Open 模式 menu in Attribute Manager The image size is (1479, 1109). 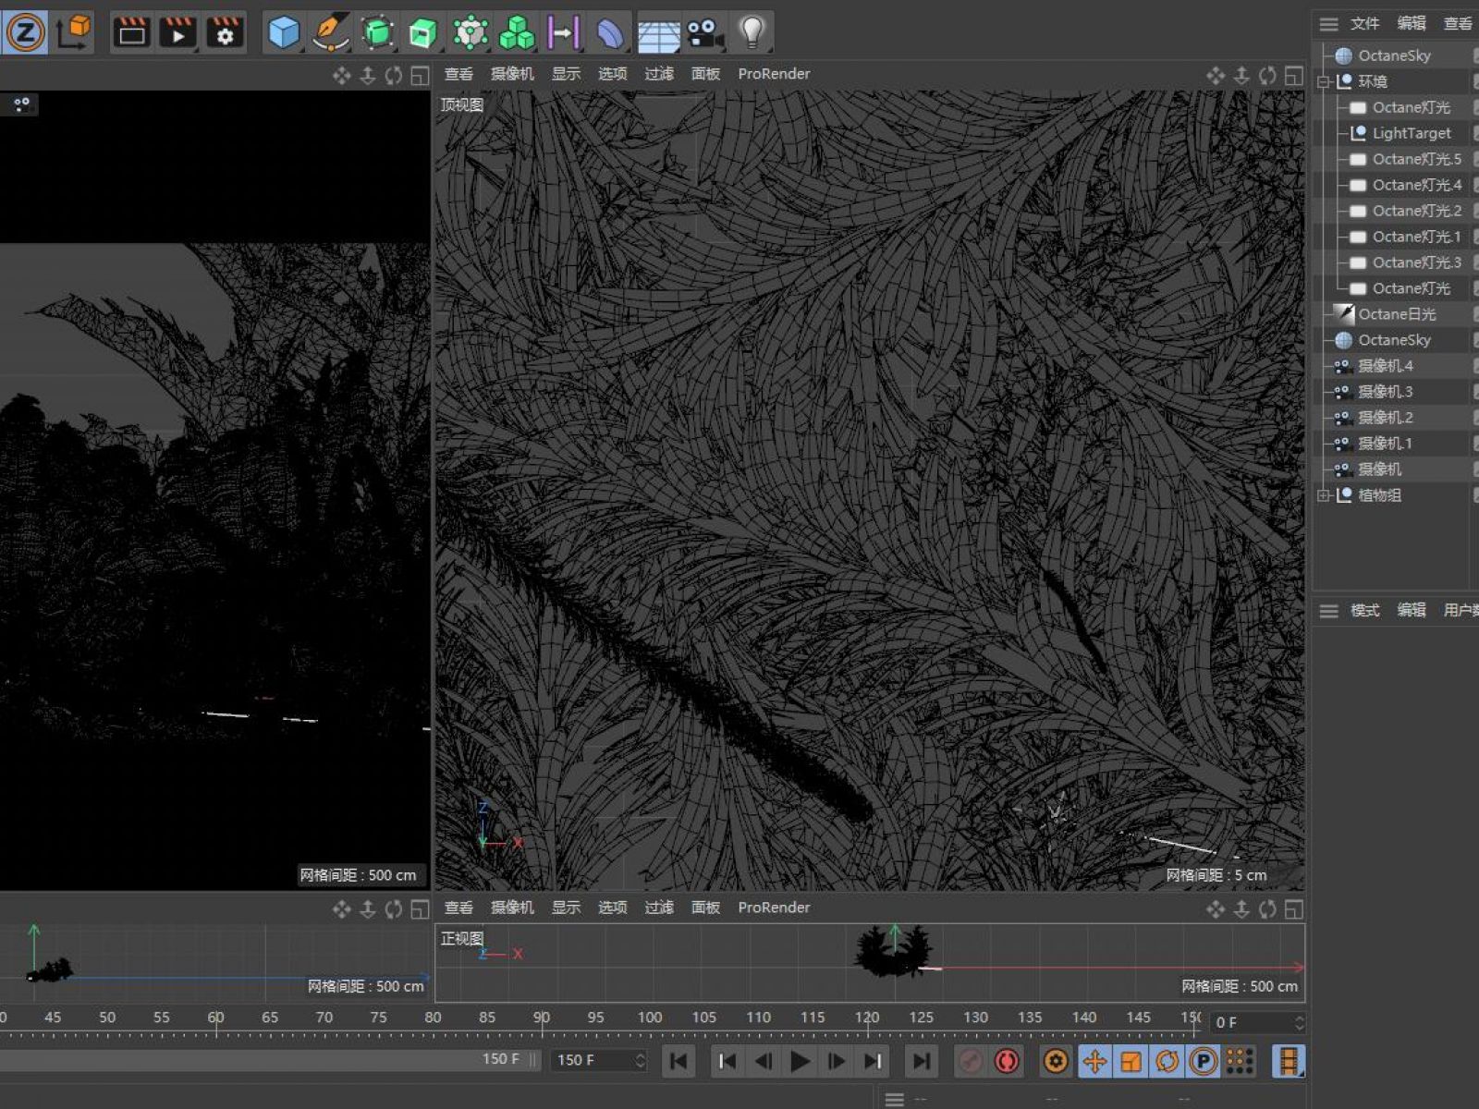(1364, 610)
